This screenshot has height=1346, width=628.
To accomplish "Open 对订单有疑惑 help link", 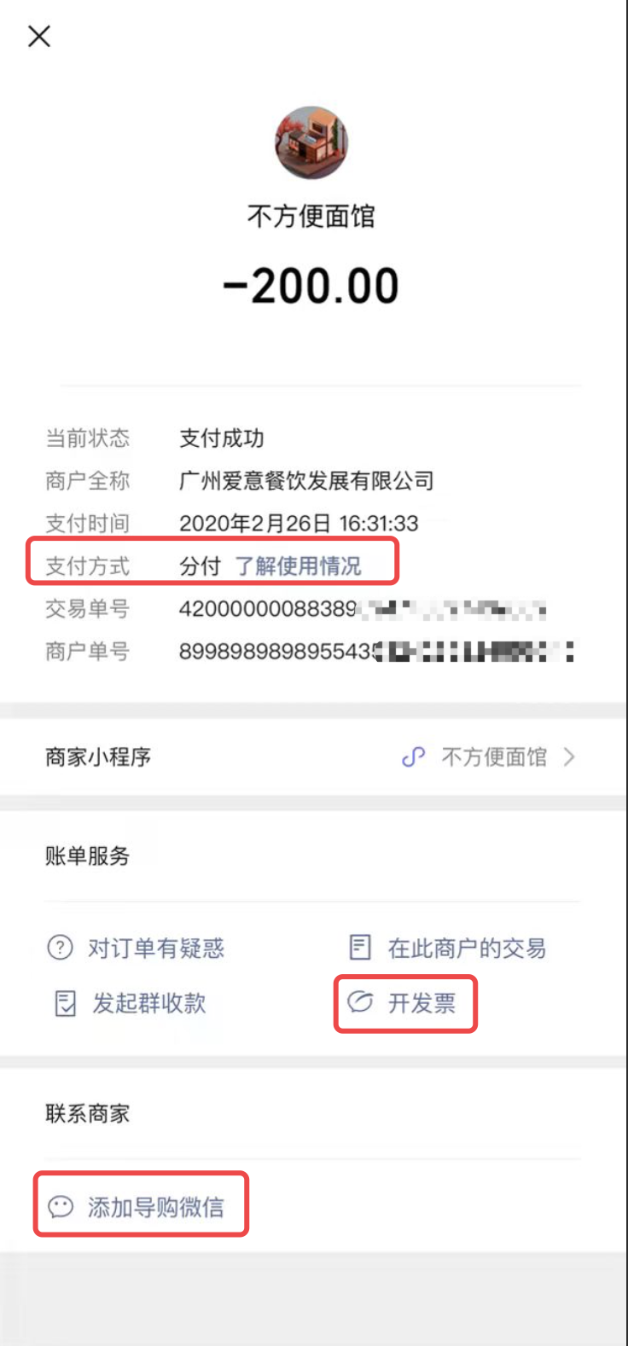I will tap(156, 949).
